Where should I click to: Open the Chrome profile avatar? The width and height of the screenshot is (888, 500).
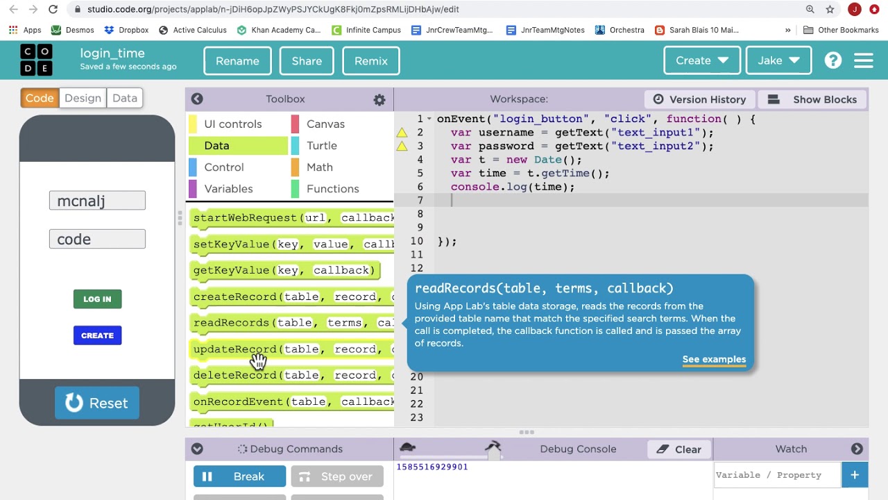[x=855, y=10]
